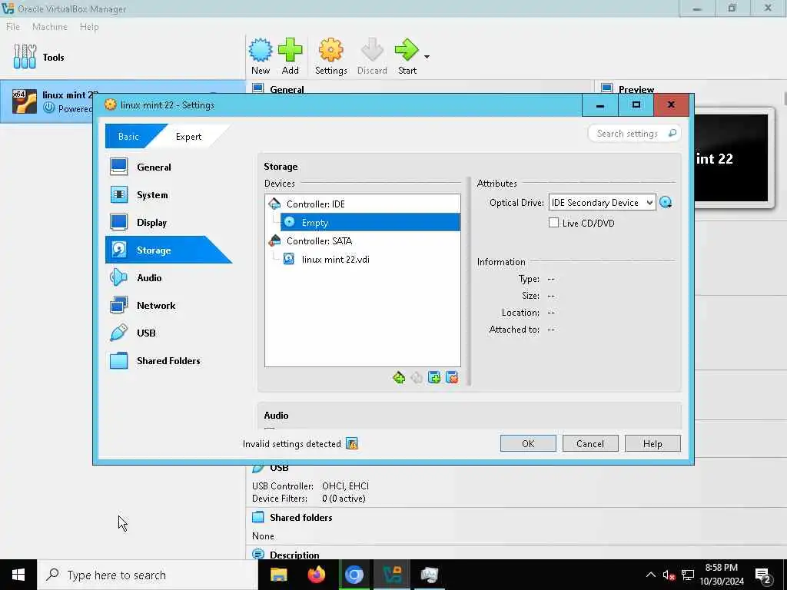The image size is (787, 590).
Task: Launch Firefox from the taskbar
Action: (316, 575)
